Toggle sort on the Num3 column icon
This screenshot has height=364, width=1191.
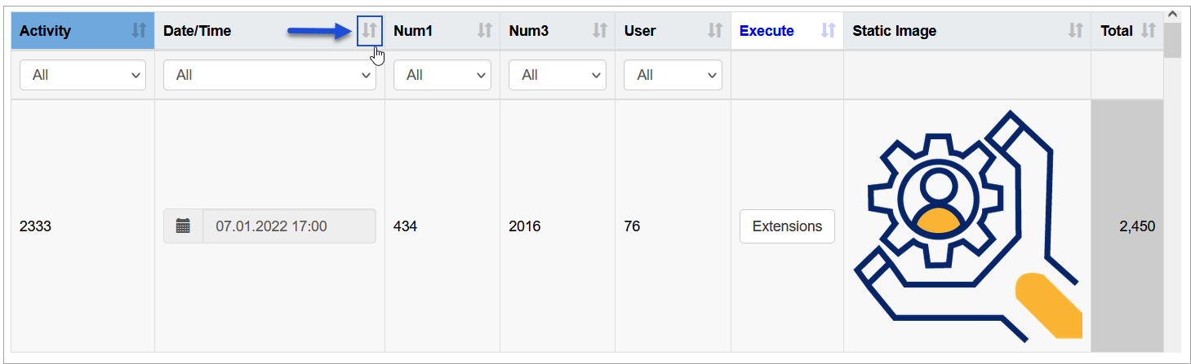[600, 31]
